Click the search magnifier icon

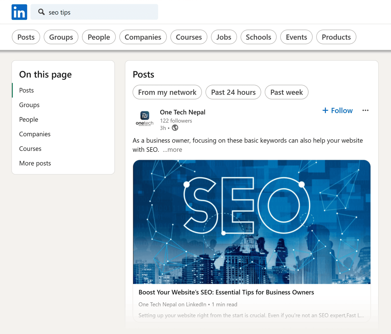pyautogui.click(x=41, y=12)
